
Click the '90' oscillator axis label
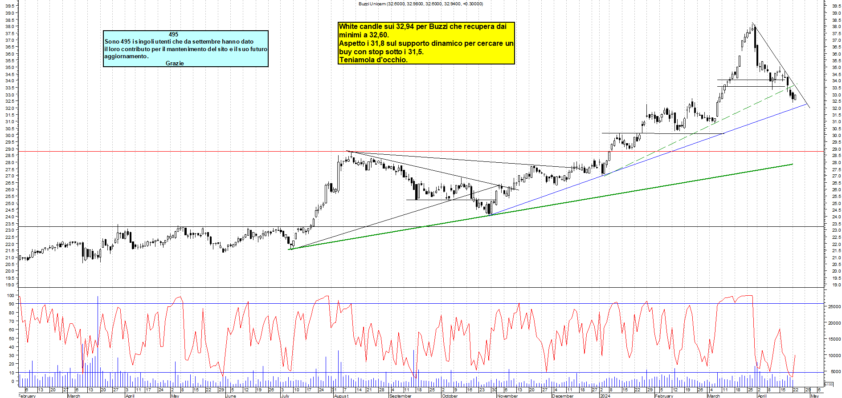11,304
